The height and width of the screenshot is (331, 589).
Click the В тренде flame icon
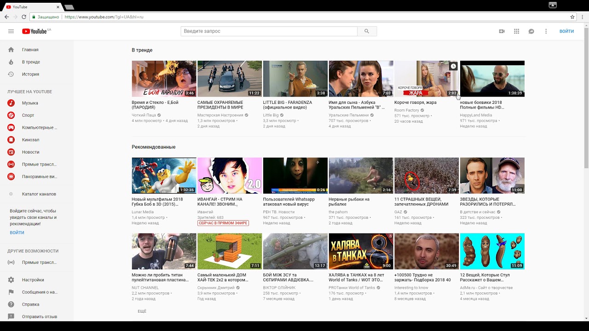click(x=11, y=62)
